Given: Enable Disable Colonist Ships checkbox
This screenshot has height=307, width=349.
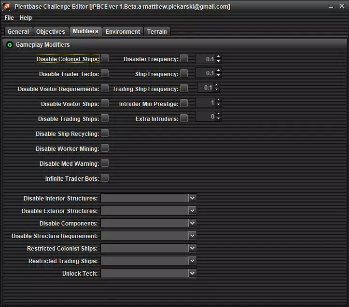Looking at the screenshot, I should point(105,59).
